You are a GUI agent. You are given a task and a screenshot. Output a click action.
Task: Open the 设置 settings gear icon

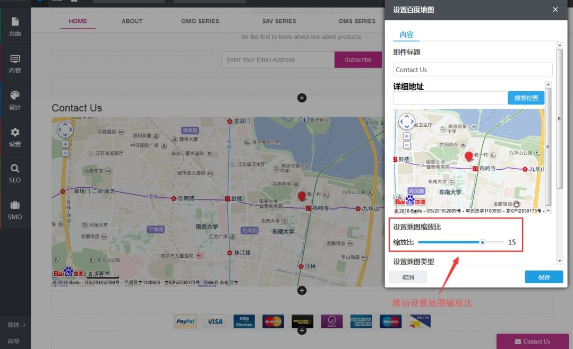click(15, 137)
